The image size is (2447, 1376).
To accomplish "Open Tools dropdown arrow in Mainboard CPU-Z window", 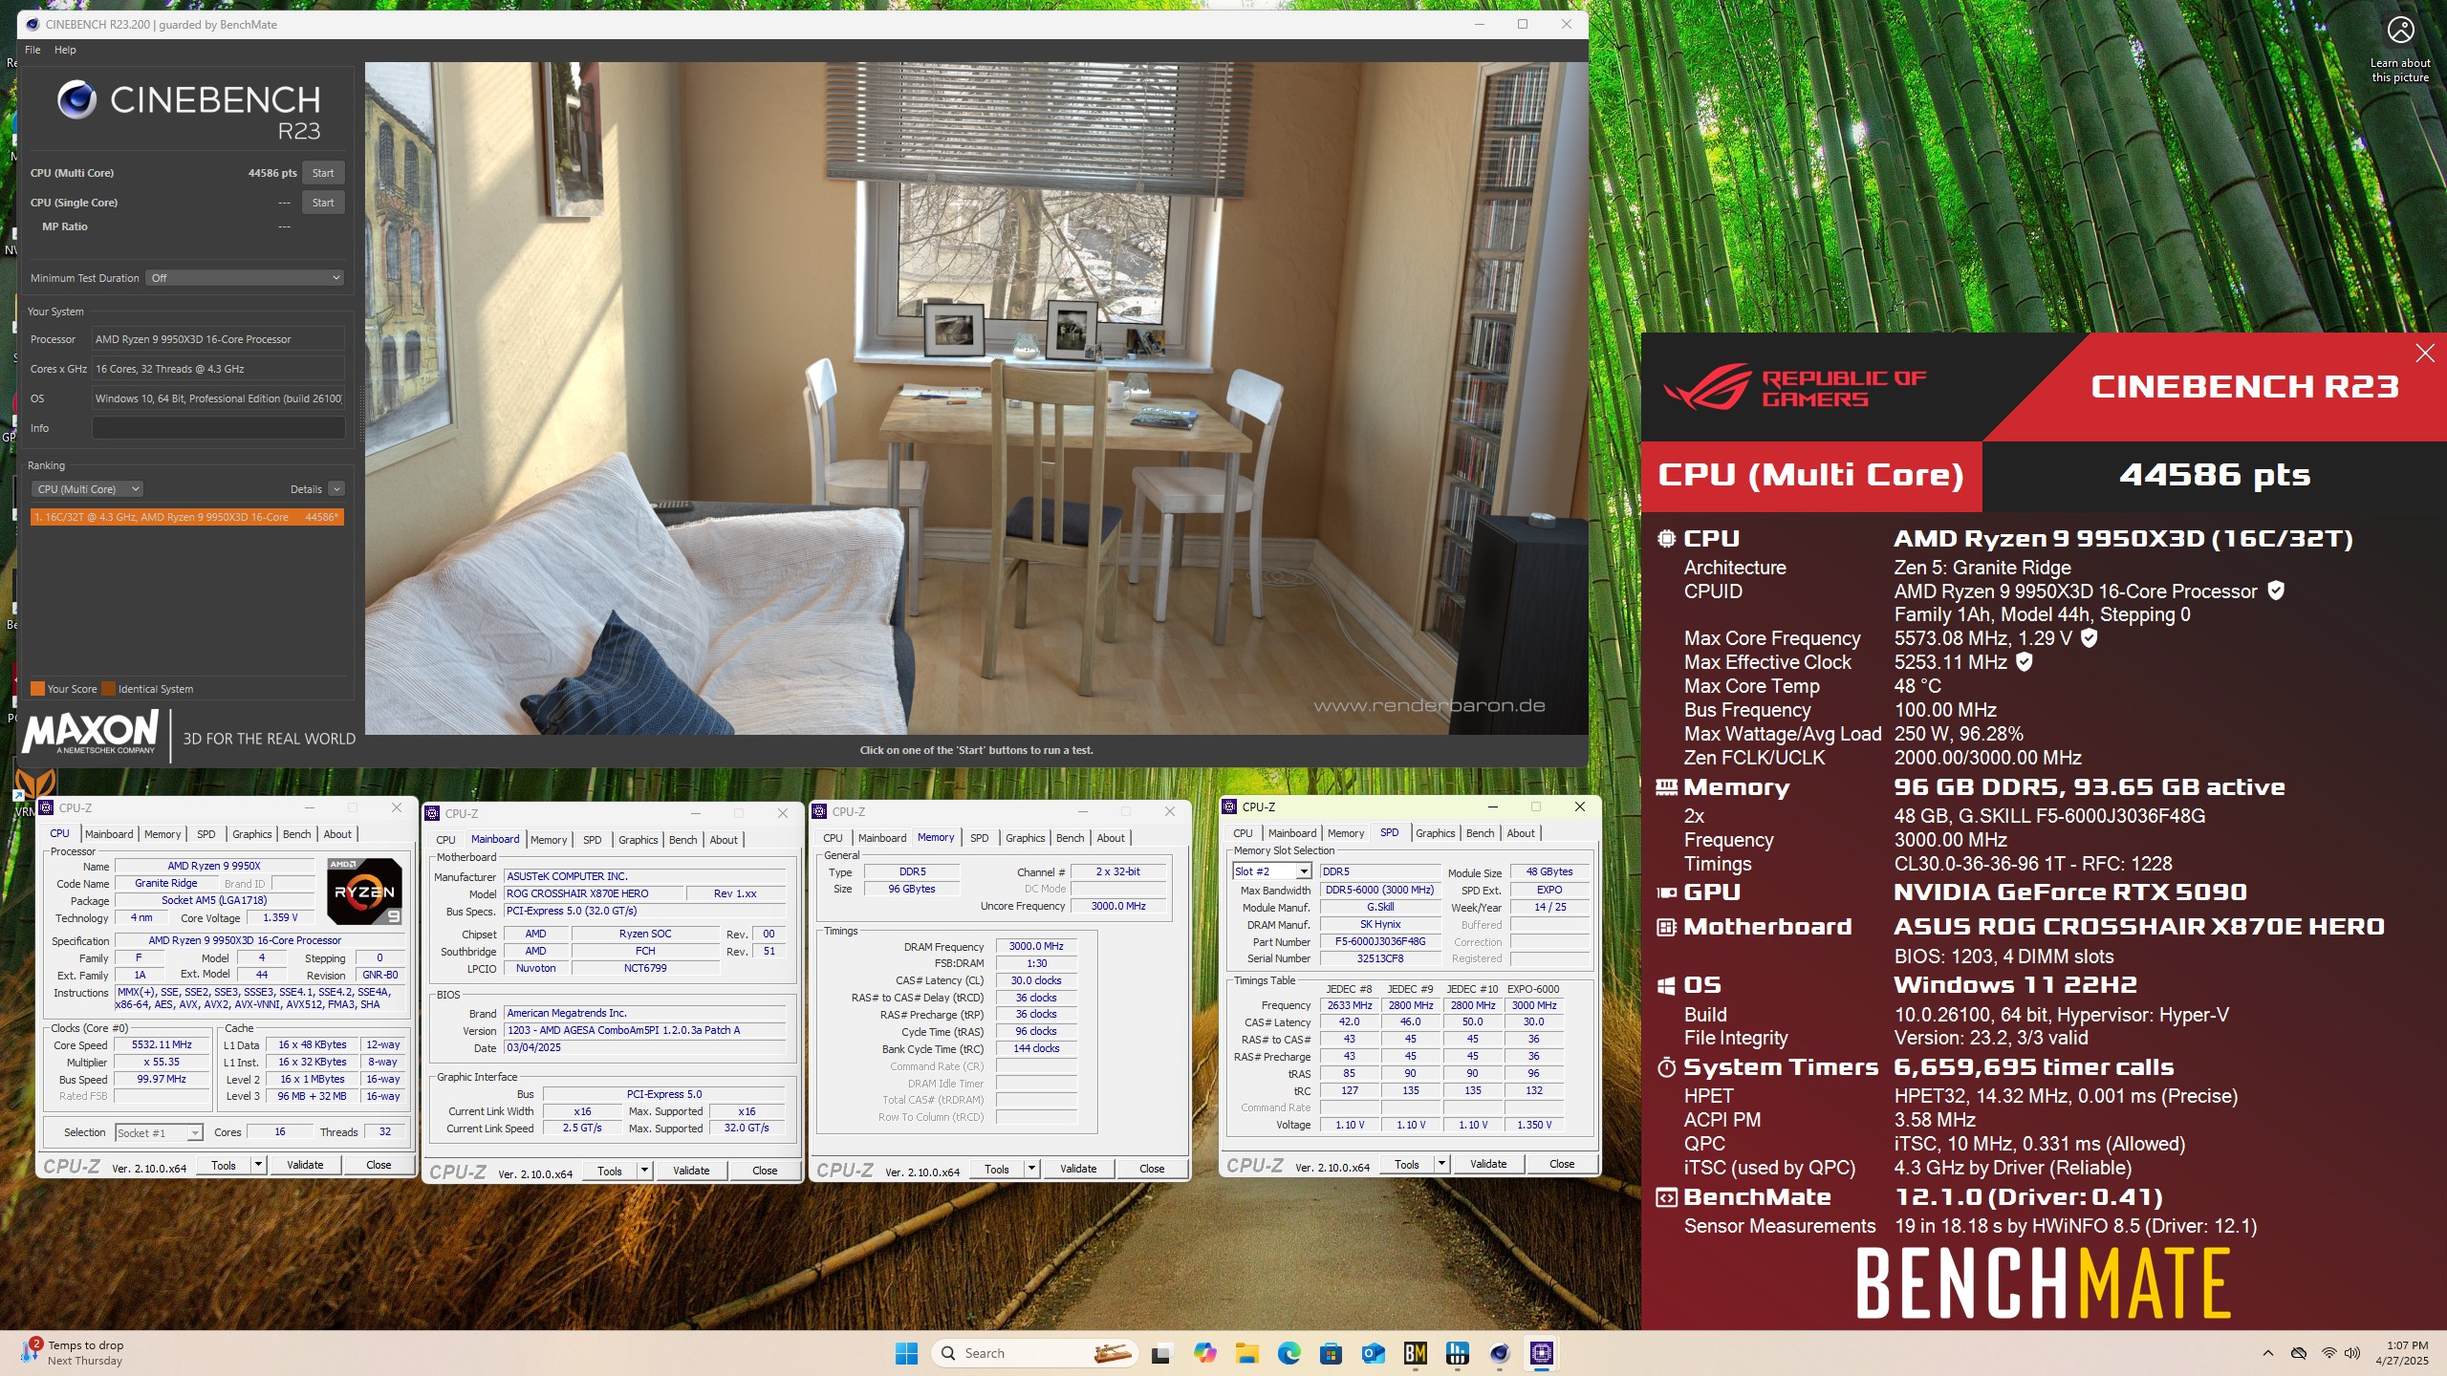I will 644,1172.
